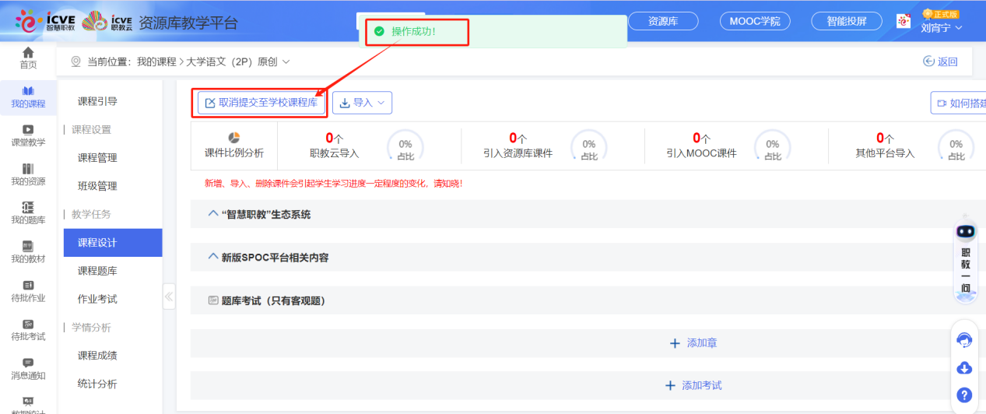986x414 pixels.
Task: Click the 引入MOOC课件 0% ratio ring
Action: [773, 147]
